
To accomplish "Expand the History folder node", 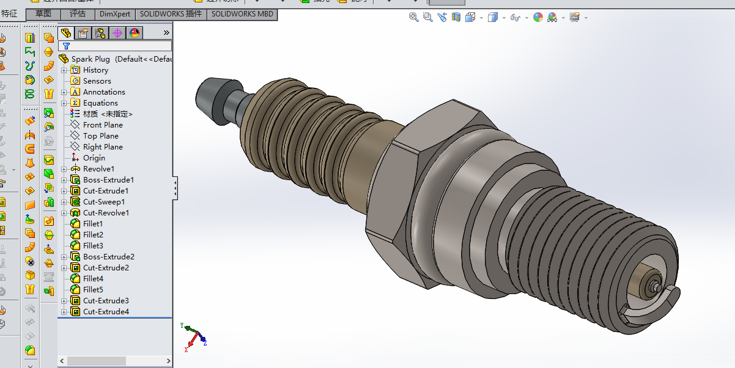I will (64, 70).
